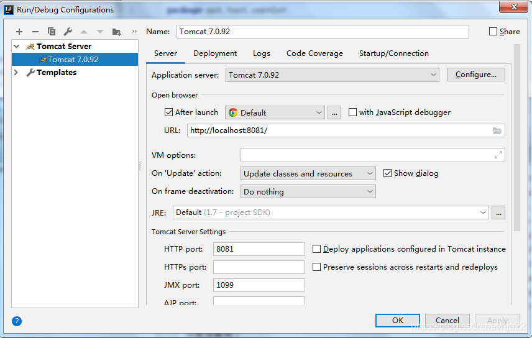Switch to the Startup/Connection tab
The height and width of the screenshot is (338, 532).
(x=394, y=53)
